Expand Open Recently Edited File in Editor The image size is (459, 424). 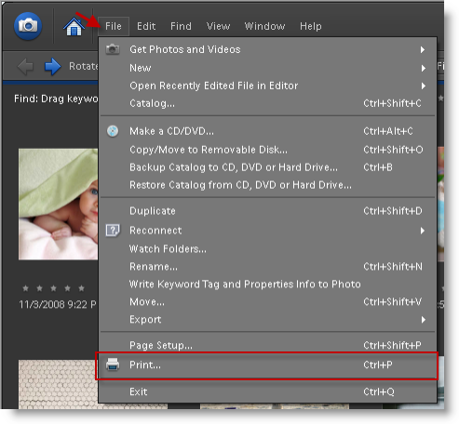coord(267,86)
